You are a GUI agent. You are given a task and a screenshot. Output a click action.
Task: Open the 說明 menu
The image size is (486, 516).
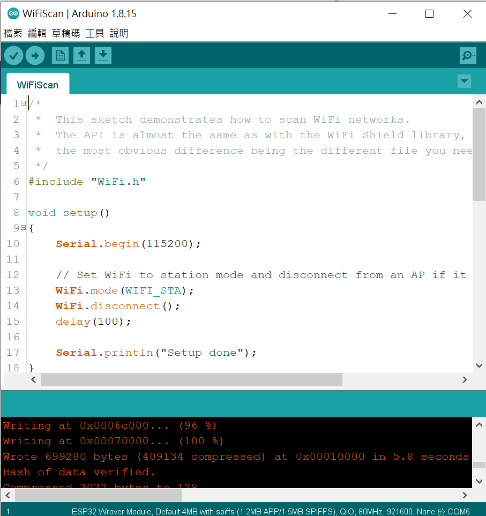coord(119,33)
